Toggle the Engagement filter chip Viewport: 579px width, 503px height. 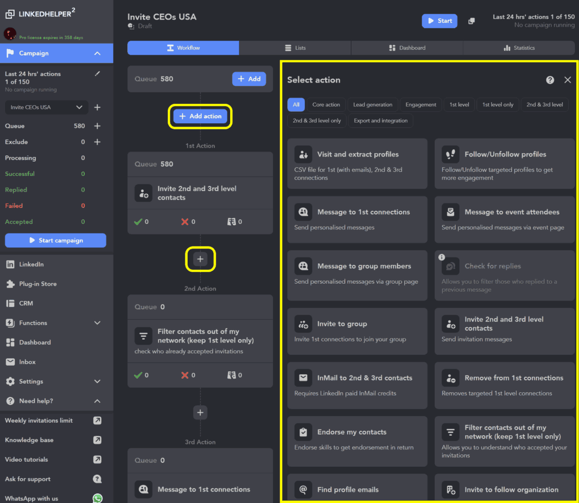421,105
